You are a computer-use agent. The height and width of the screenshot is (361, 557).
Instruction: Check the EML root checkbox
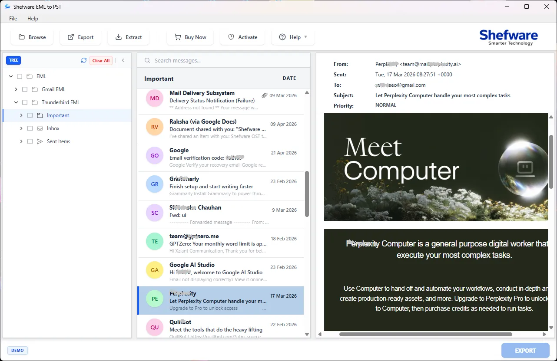tap(20, 76)
